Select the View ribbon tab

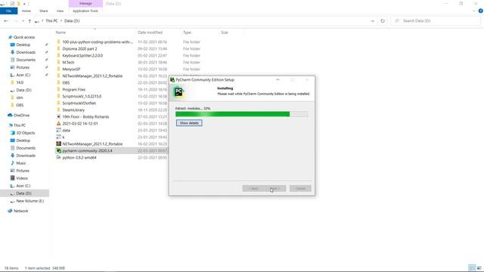tap(60, 11)
